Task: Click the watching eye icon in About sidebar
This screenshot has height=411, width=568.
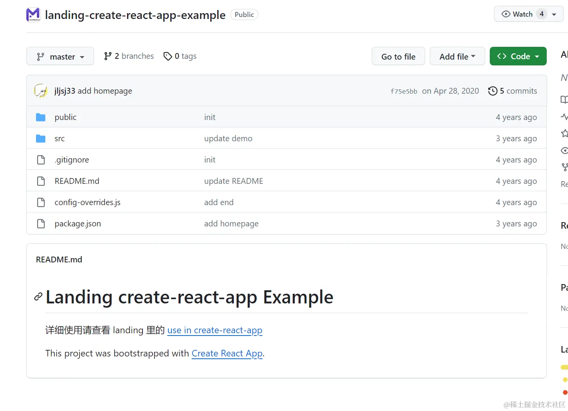Action: pyautogui.click(x=565, y=150)
